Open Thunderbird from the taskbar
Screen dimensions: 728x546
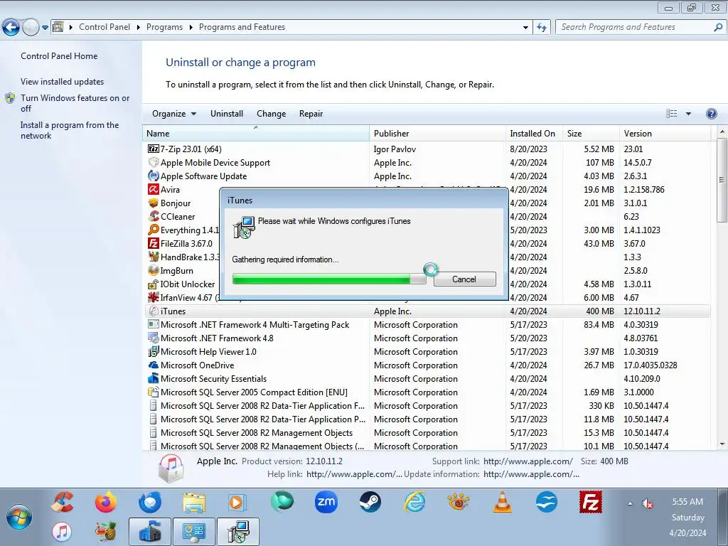pos(149,502)
